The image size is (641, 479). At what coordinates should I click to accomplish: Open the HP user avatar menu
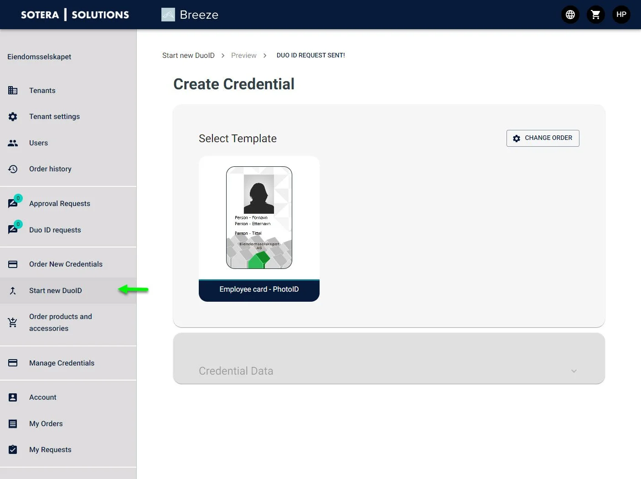point(621,15)
